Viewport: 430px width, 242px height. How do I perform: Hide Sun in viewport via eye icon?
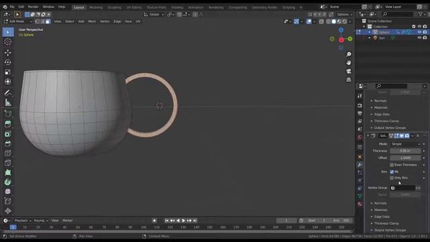coord(419,38)
